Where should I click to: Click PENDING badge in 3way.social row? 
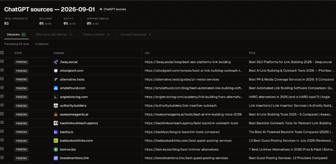click(21, 62)
